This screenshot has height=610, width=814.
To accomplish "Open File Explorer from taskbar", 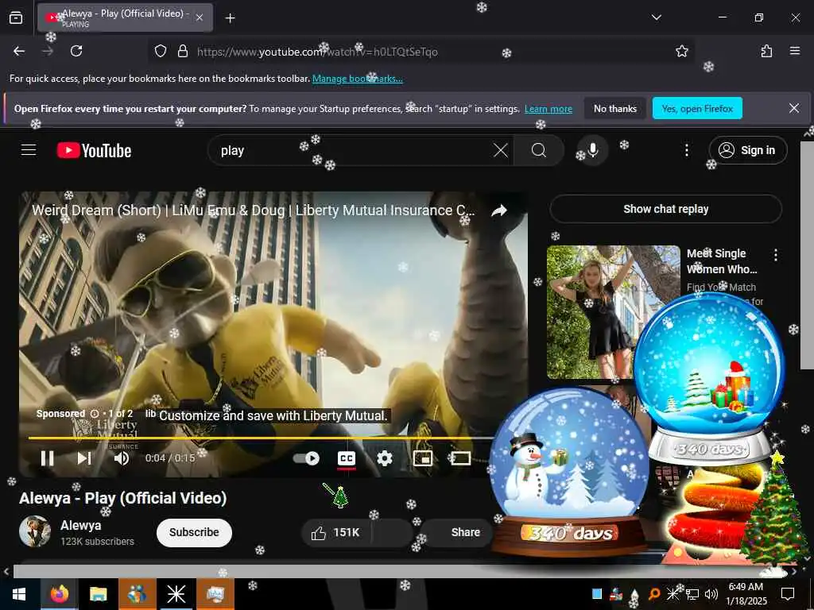I will [98, 594].
